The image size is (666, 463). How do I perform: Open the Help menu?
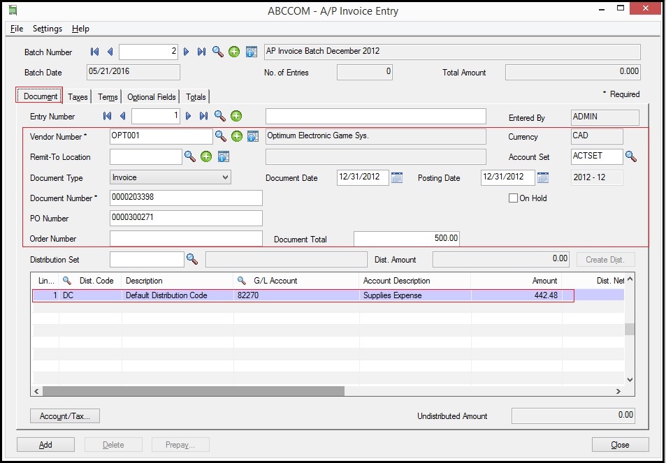point(80,29)
